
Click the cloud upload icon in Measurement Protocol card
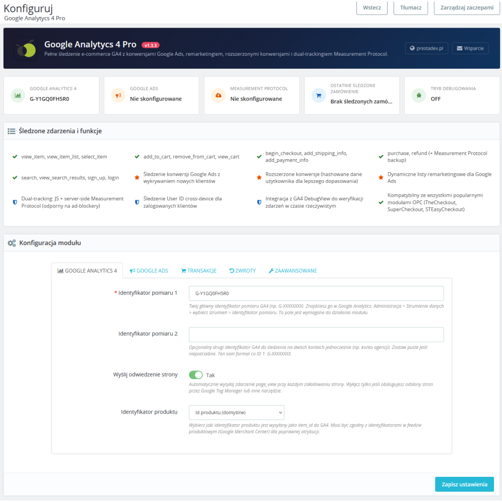point(218,95)
